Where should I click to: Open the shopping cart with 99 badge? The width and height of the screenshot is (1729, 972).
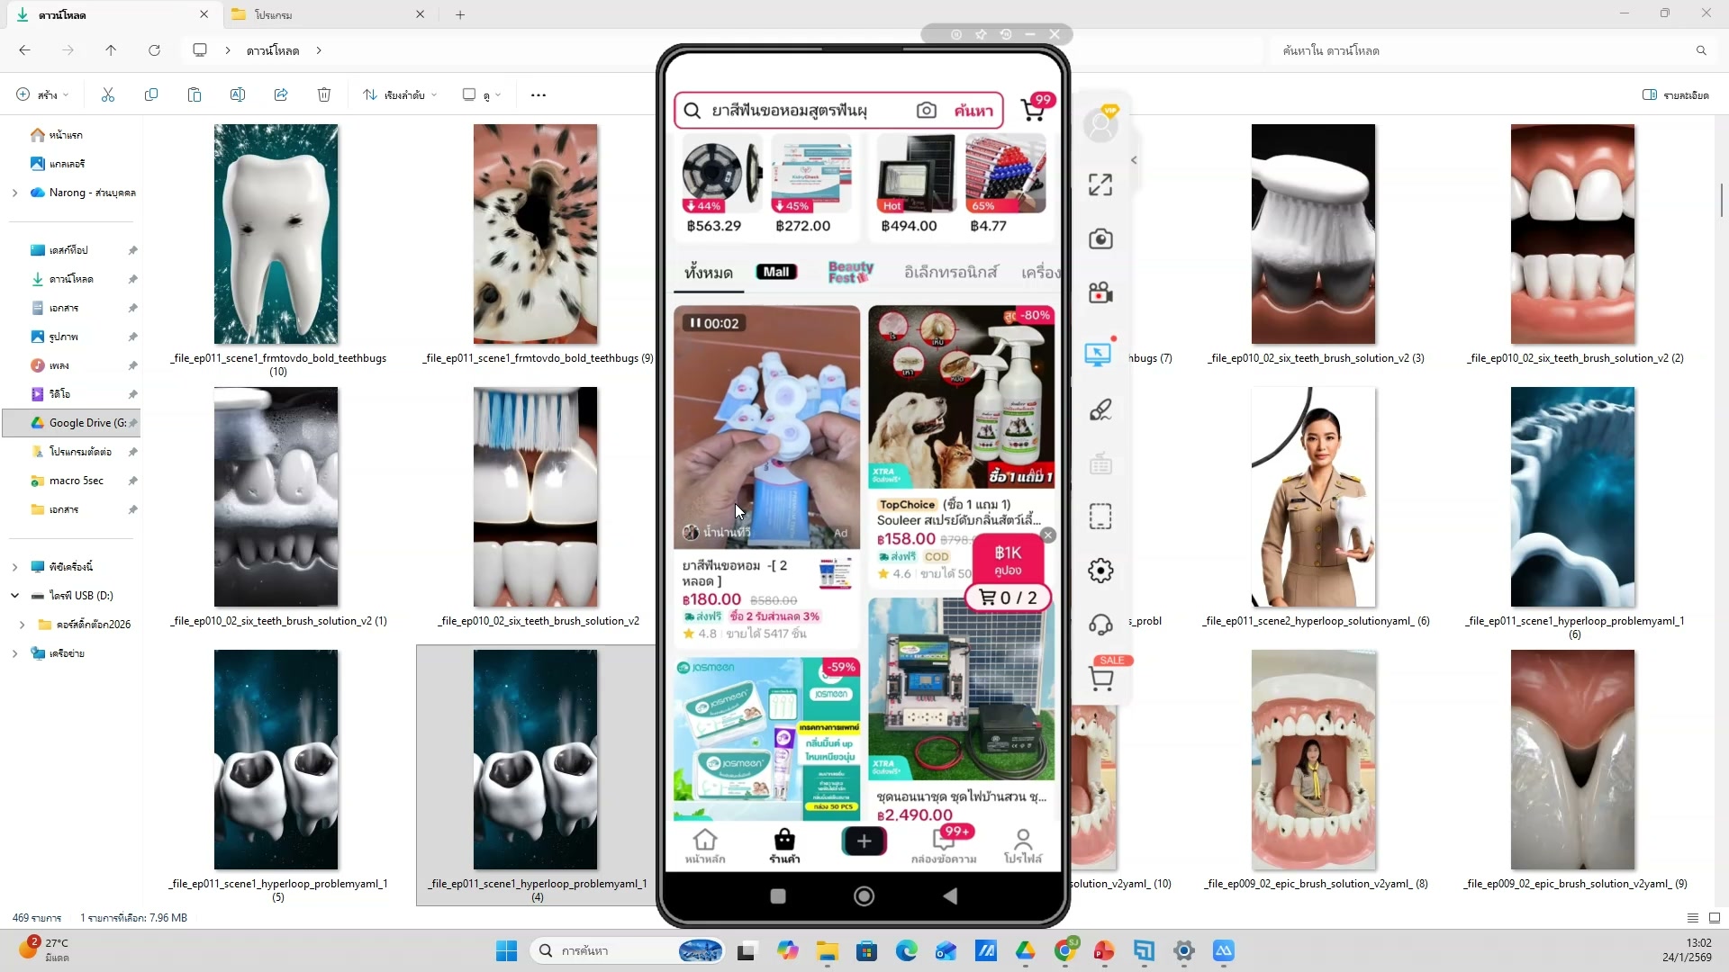pos(1034,110)
